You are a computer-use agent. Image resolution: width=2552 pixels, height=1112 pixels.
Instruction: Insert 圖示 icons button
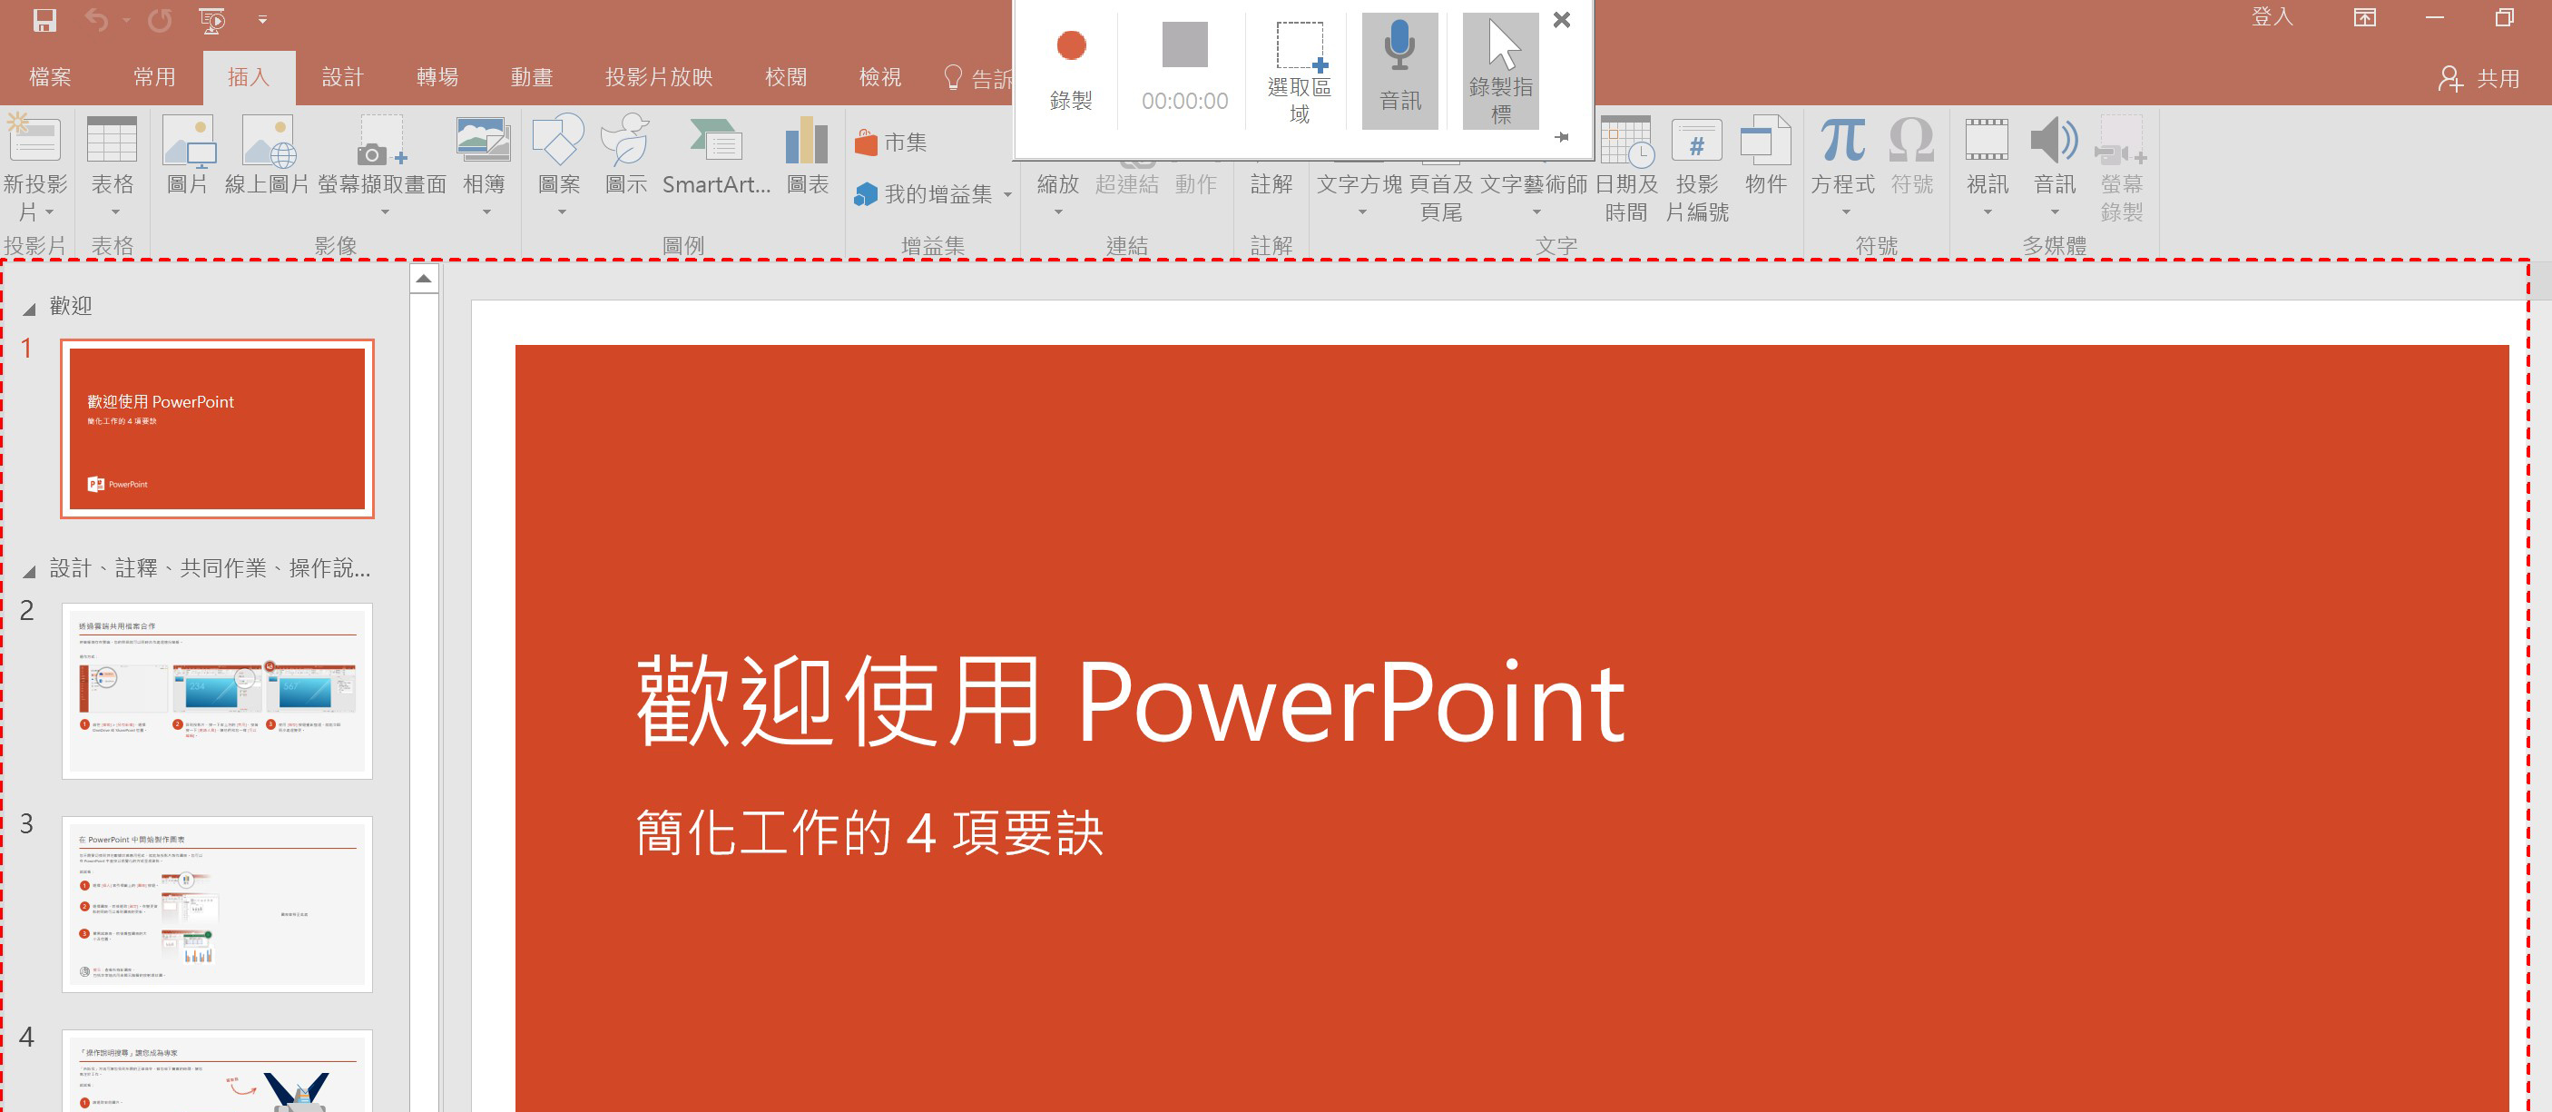pos(626,153)
